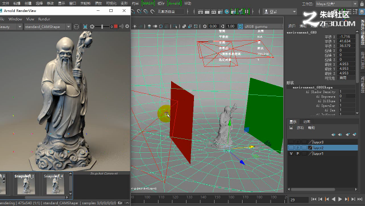Toggle the viewport color management icon
365x206 pixels.
coord(240,26)
